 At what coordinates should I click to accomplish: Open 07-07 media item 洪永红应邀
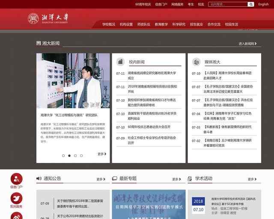228,103
